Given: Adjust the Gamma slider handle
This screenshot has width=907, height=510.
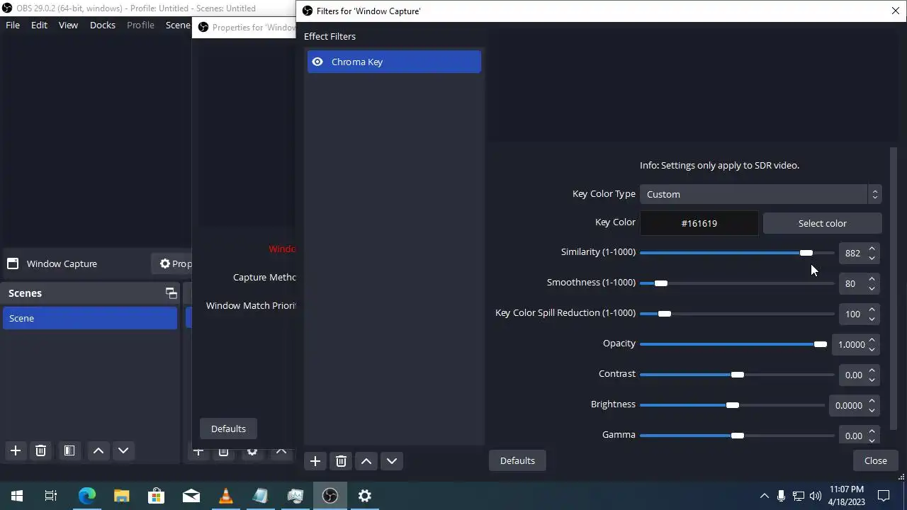Looking at the screenshot, I should click(x=737, y=436).
